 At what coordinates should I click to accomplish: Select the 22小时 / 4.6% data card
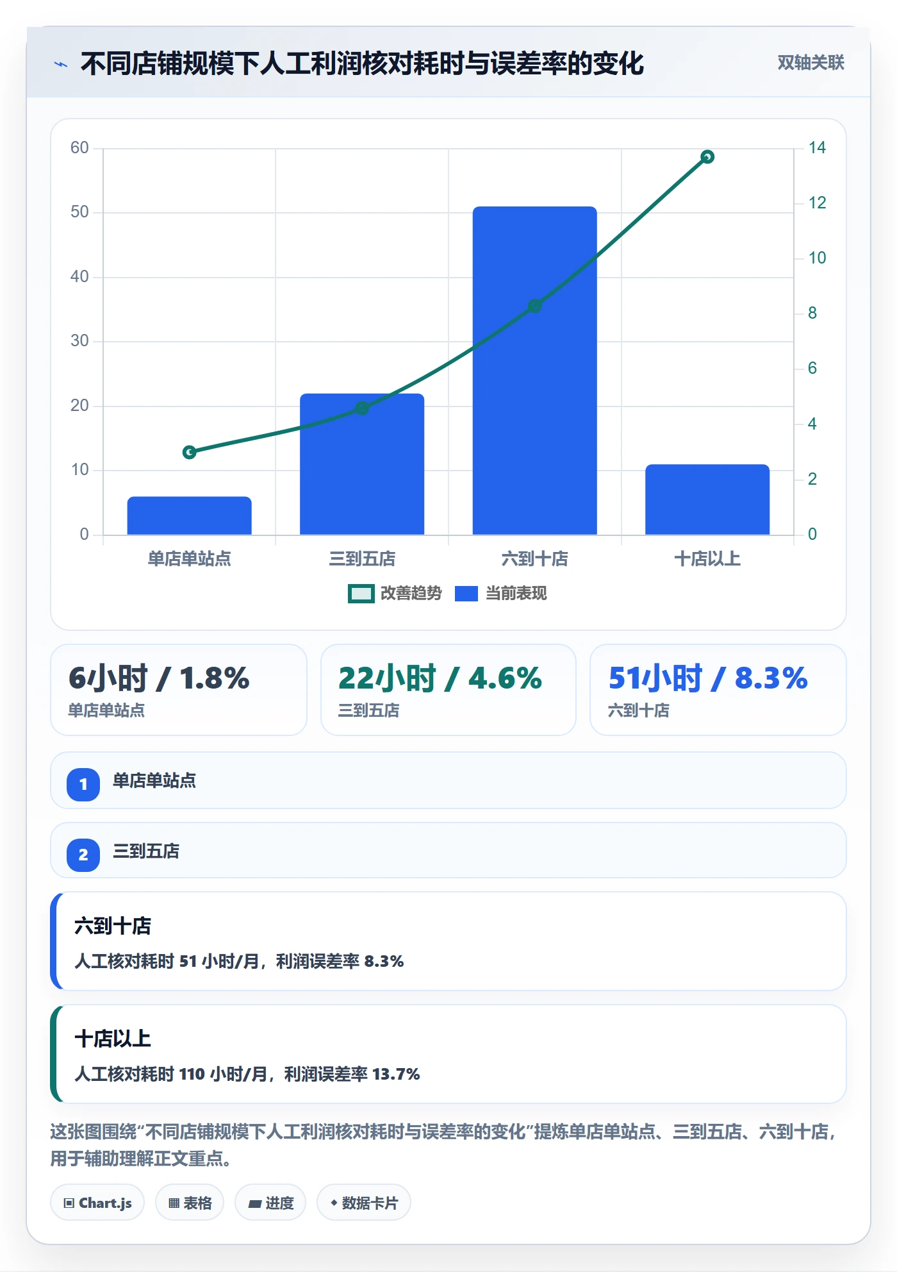click(448, 690)
